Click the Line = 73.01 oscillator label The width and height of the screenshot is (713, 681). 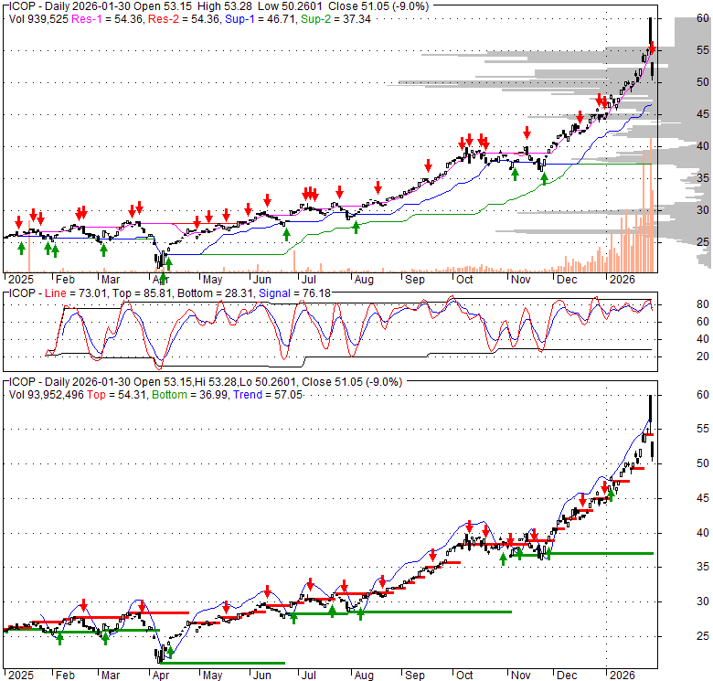pos(67,293)
